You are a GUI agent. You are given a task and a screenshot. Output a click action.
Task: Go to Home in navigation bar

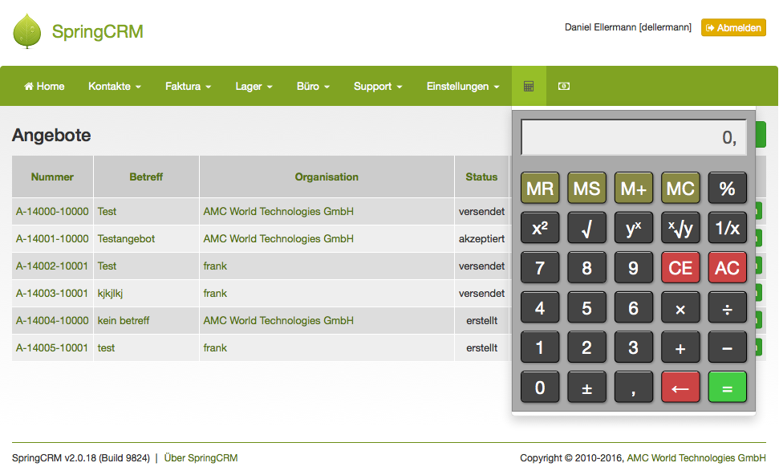(44, 86)
